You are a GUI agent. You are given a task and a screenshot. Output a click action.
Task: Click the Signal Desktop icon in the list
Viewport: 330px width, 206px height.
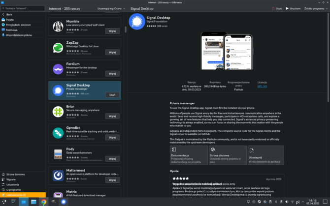click(x=58, y=90)
